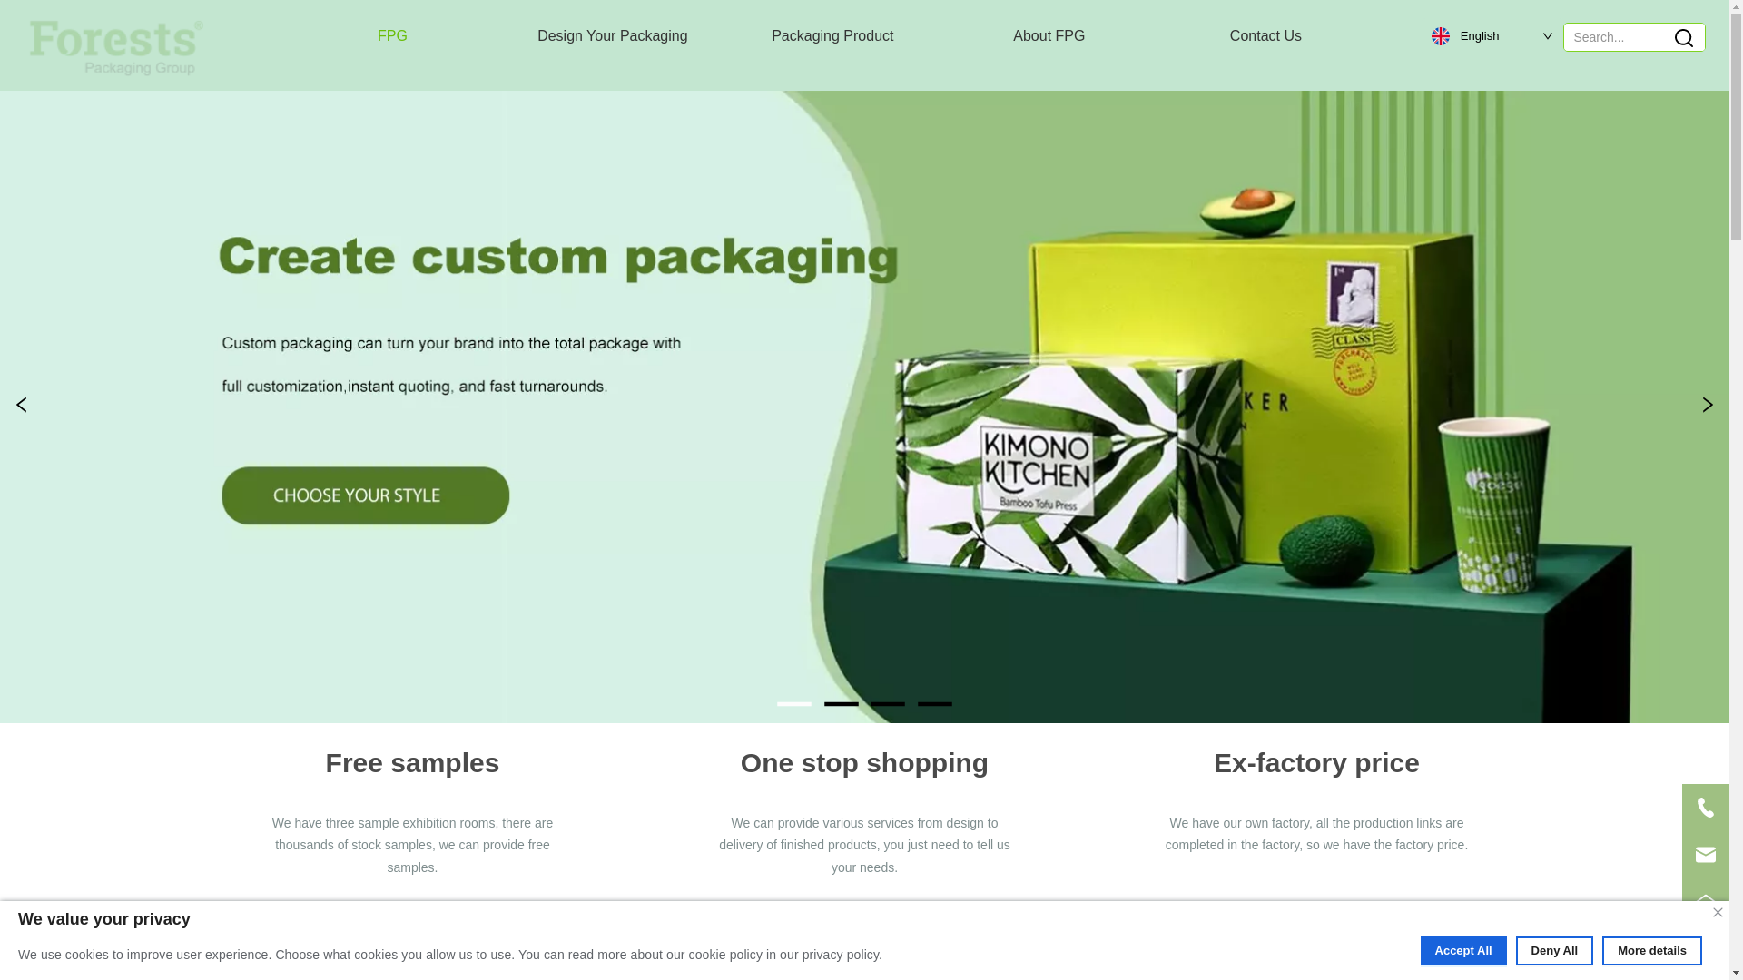This screenshot has width=1743, height=980.
Task: Open the phone contact icon
Action: pos(1705,808)
